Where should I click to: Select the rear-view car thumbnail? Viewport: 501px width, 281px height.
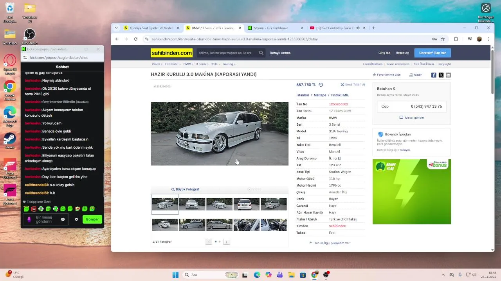point(246,204)
